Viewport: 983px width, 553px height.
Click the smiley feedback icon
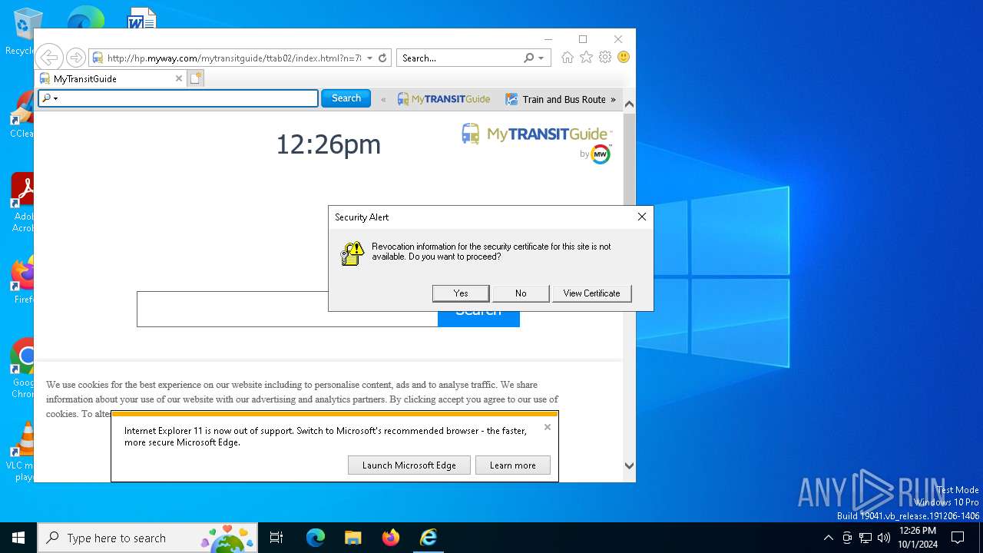(624, 58)
